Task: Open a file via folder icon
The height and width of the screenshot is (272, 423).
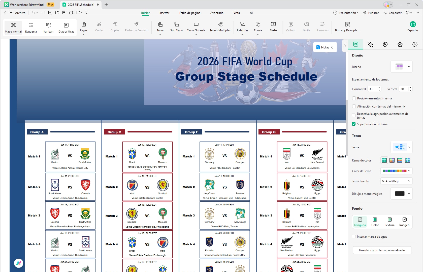Action: (57, 13)
